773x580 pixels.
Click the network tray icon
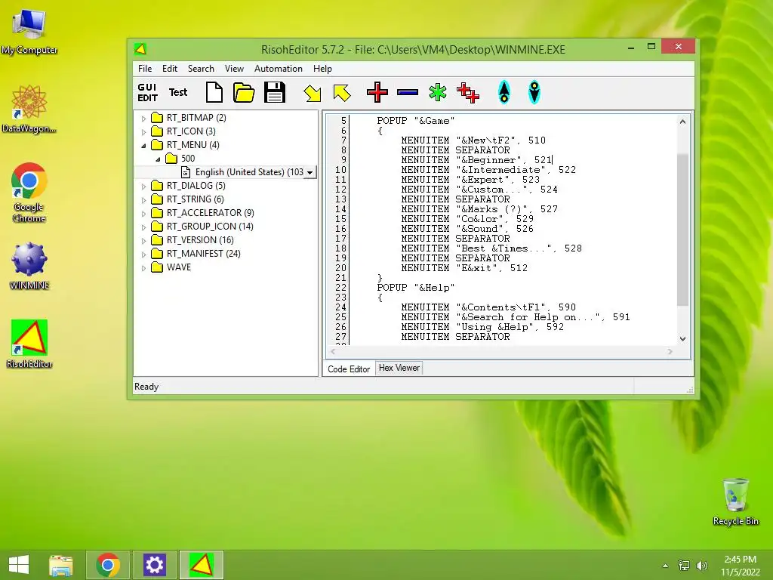[683, 565]
